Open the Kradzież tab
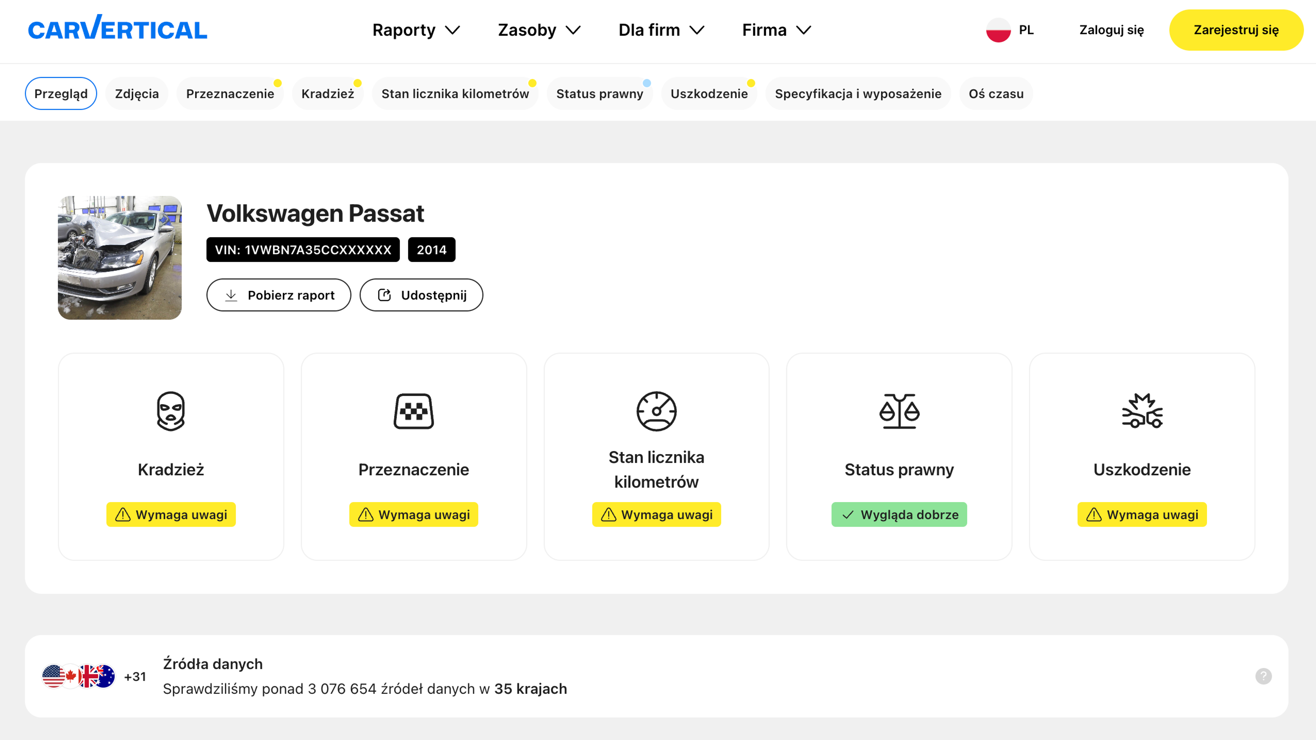Viewport: 1316px width, 740px height. pyautogui.click(x=328, y=93)
